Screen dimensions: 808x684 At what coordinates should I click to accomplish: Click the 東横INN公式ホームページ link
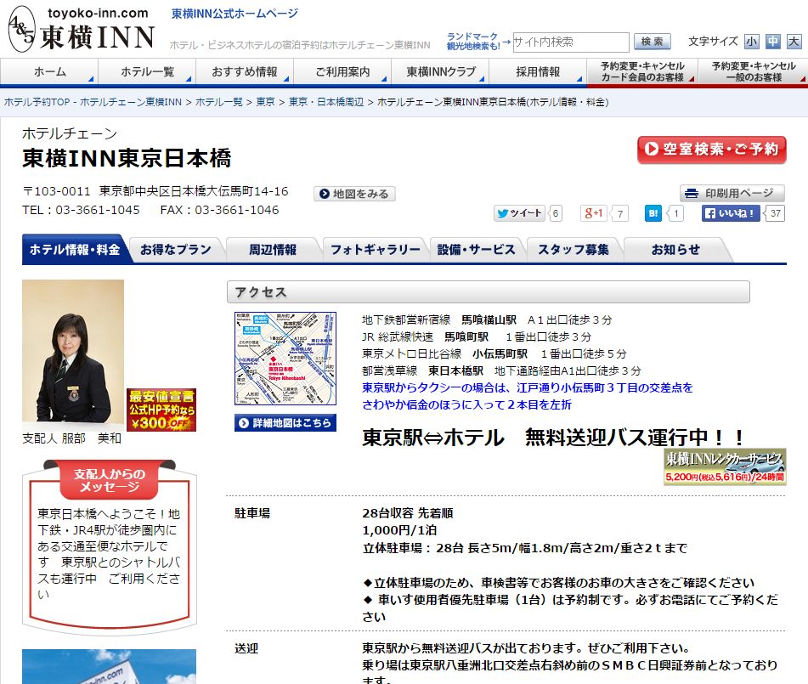pyautogui.click(x=234, y=14)
